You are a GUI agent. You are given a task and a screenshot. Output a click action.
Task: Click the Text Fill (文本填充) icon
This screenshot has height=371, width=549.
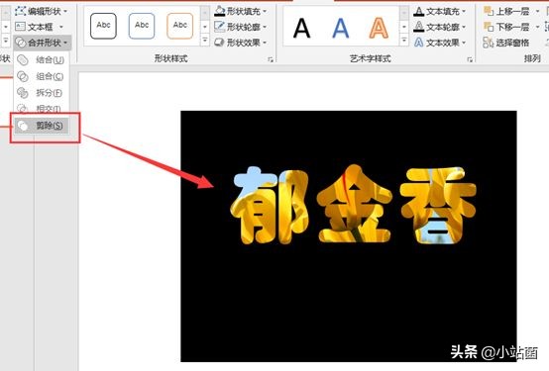[x=419, y=11]
